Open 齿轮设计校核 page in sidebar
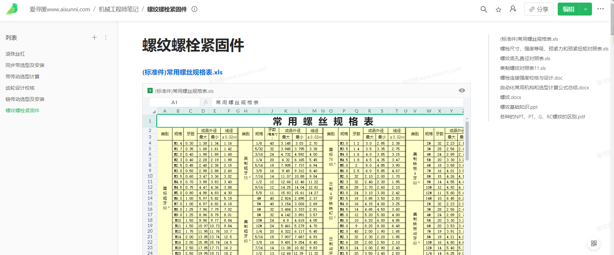614x255 pixels. pos(20,88)
